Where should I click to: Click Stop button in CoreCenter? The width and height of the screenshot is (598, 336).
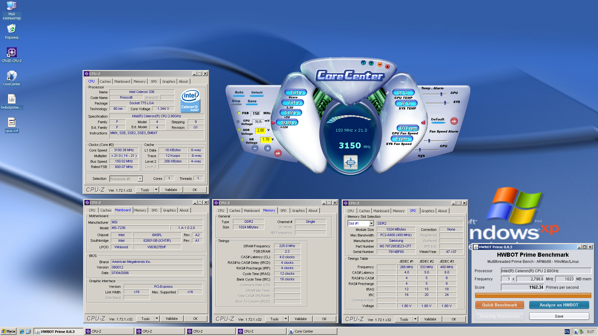236,101
